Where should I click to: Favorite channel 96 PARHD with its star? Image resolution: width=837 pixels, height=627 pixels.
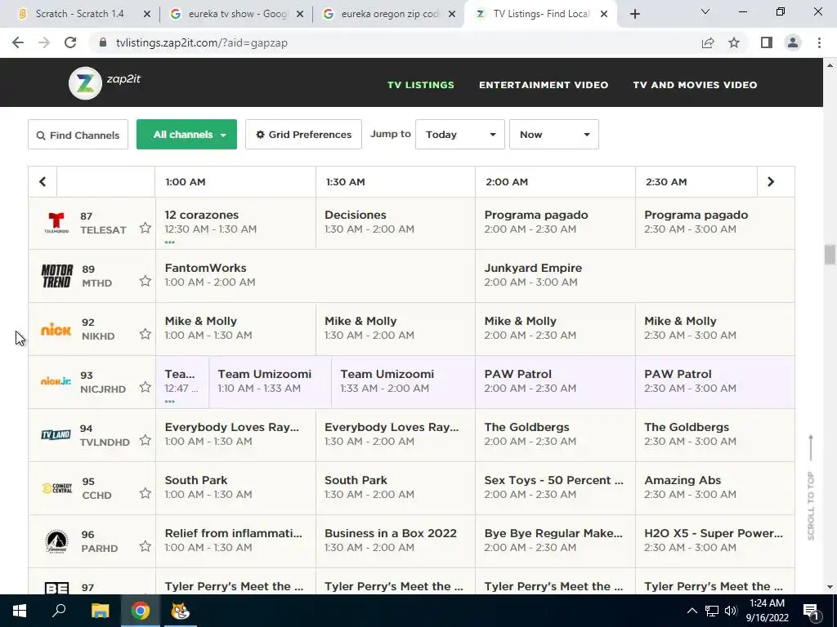click(145, 546)
